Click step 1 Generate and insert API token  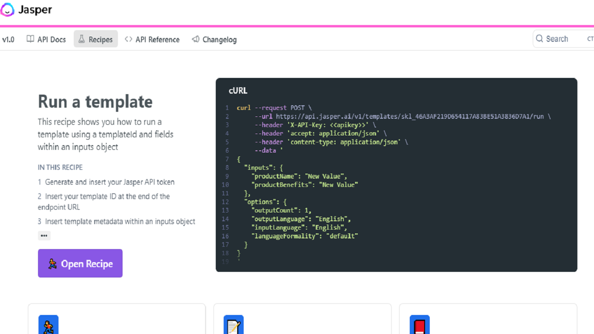click(x=106, y=182)
